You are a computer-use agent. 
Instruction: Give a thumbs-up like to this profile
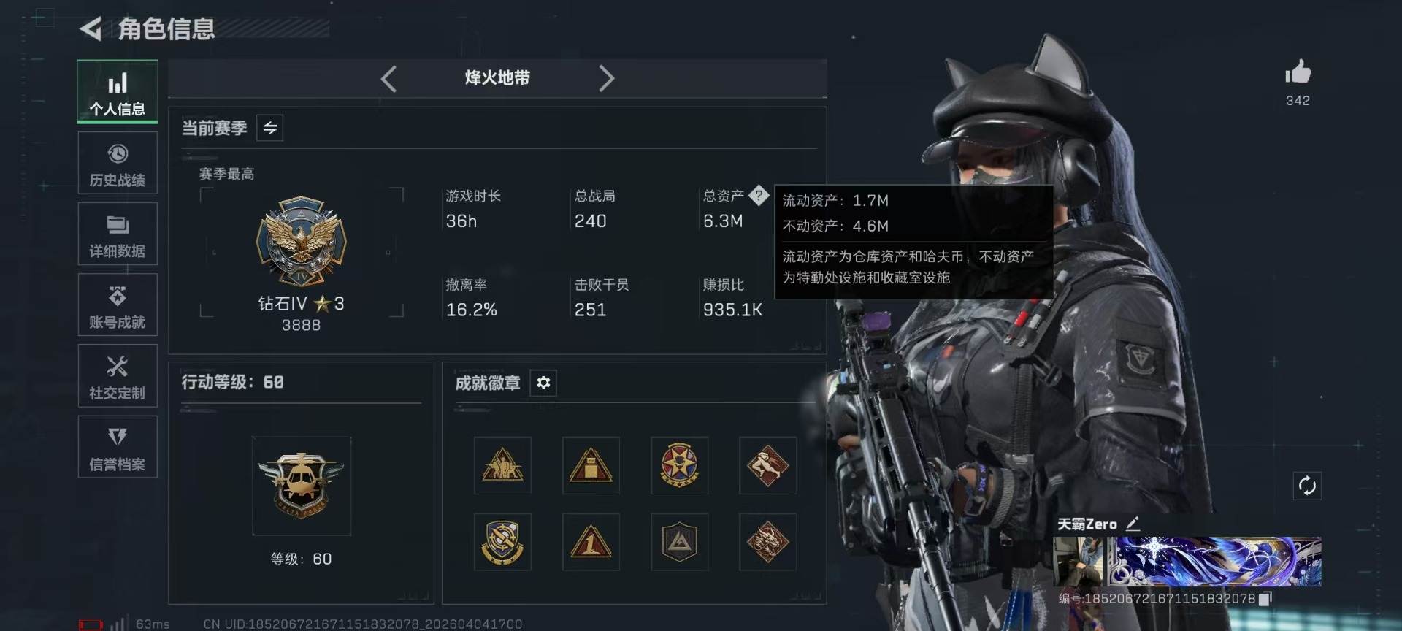[x=1298, y=72]
